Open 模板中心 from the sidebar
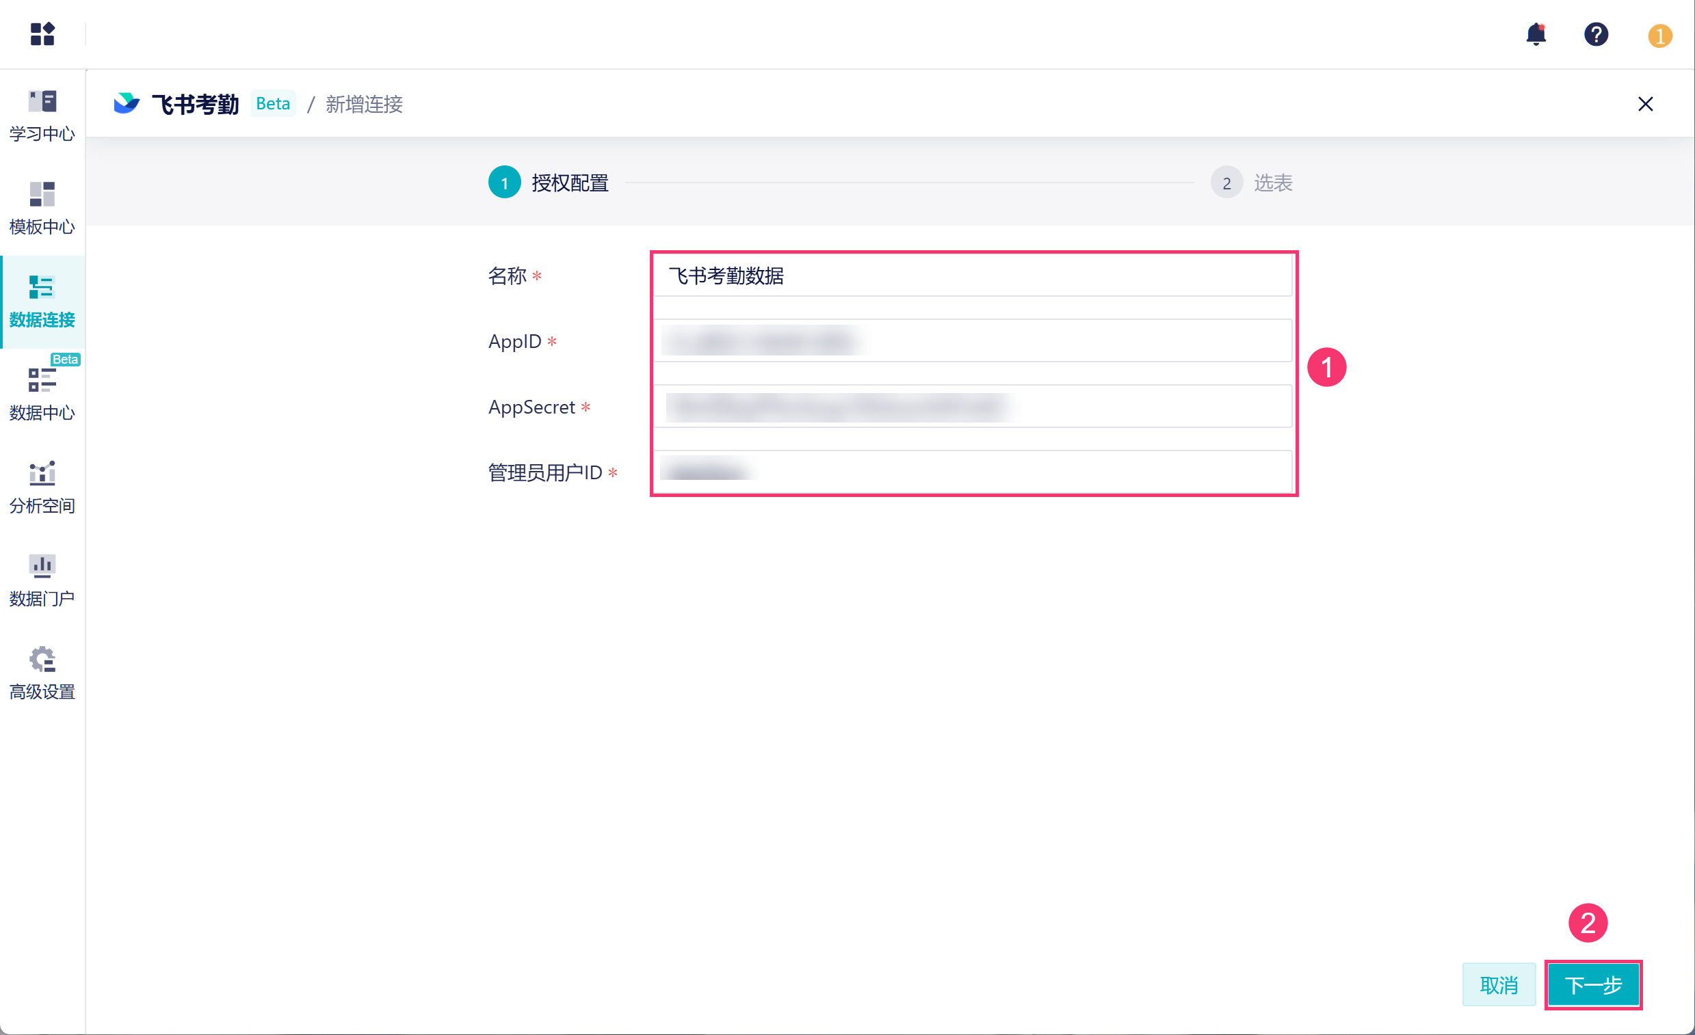1695x1035 pixels. point(42,209)
